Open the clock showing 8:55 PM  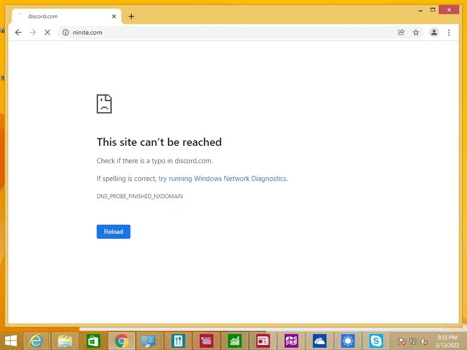tap(447, 341)
